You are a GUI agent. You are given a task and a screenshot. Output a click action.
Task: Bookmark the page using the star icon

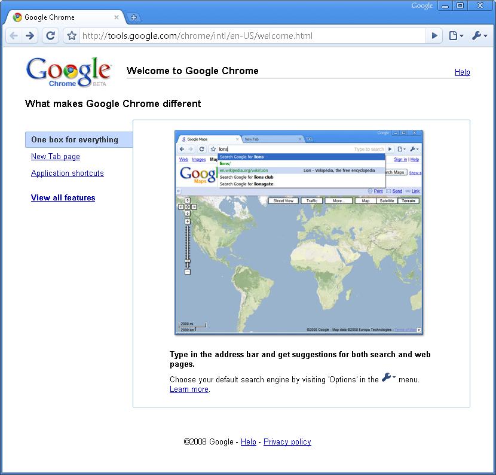(71, 35)
